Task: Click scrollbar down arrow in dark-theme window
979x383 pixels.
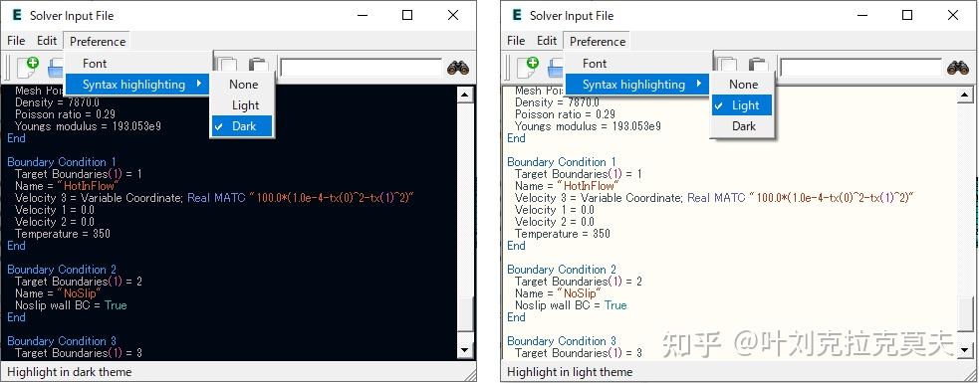Action: pos(465,350)
